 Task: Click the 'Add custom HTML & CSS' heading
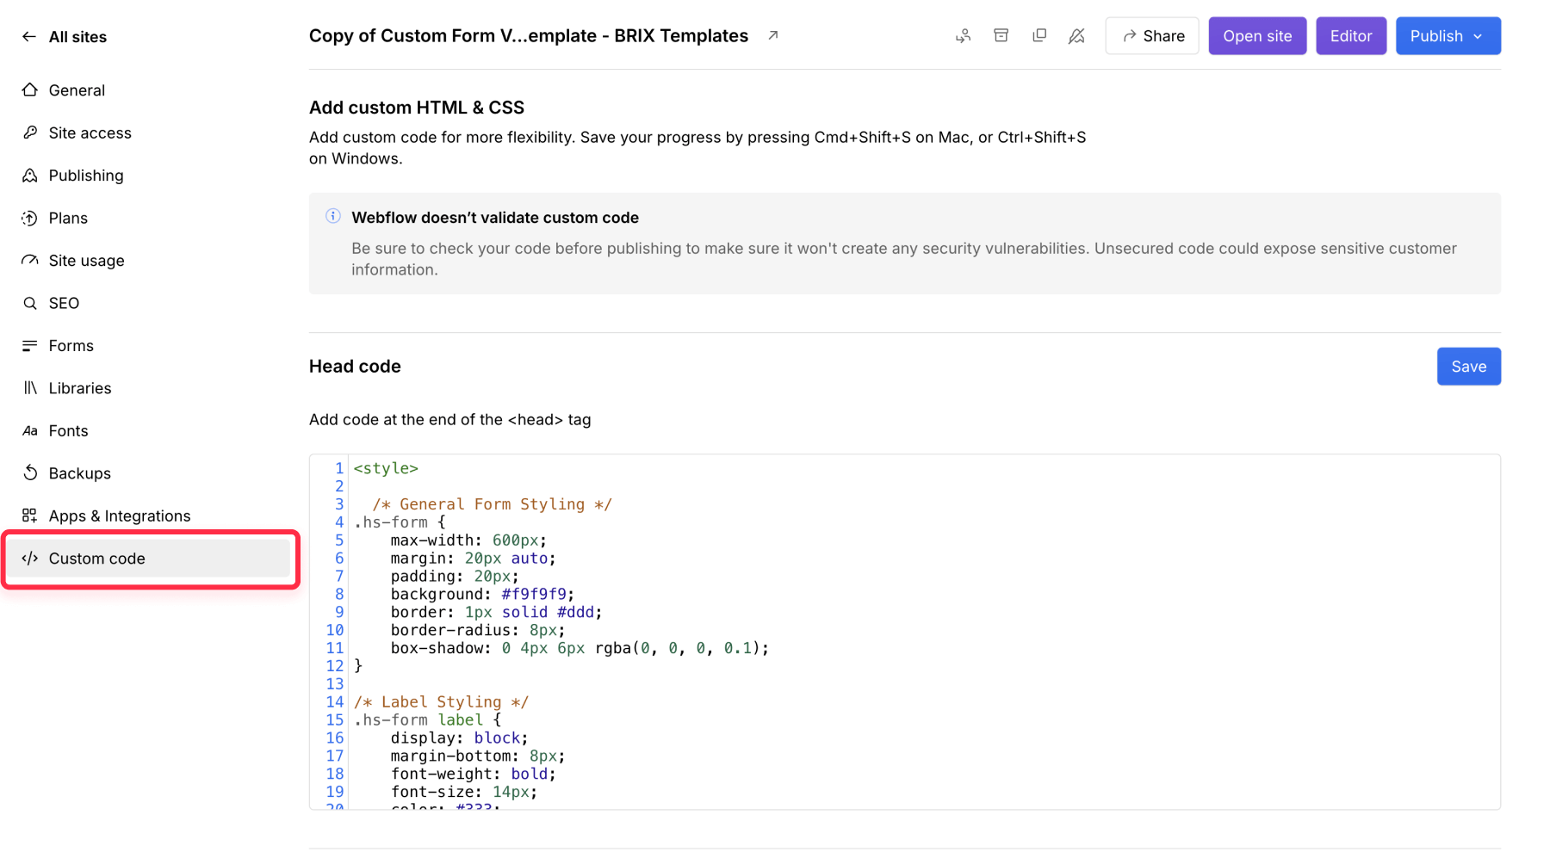tap(417, 108)
